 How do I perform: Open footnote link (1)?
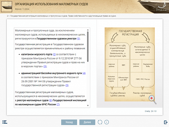[78, 39]
